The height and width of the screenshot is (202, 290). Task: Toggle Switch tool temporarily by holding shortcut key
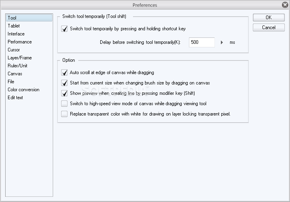coord(64,29)
